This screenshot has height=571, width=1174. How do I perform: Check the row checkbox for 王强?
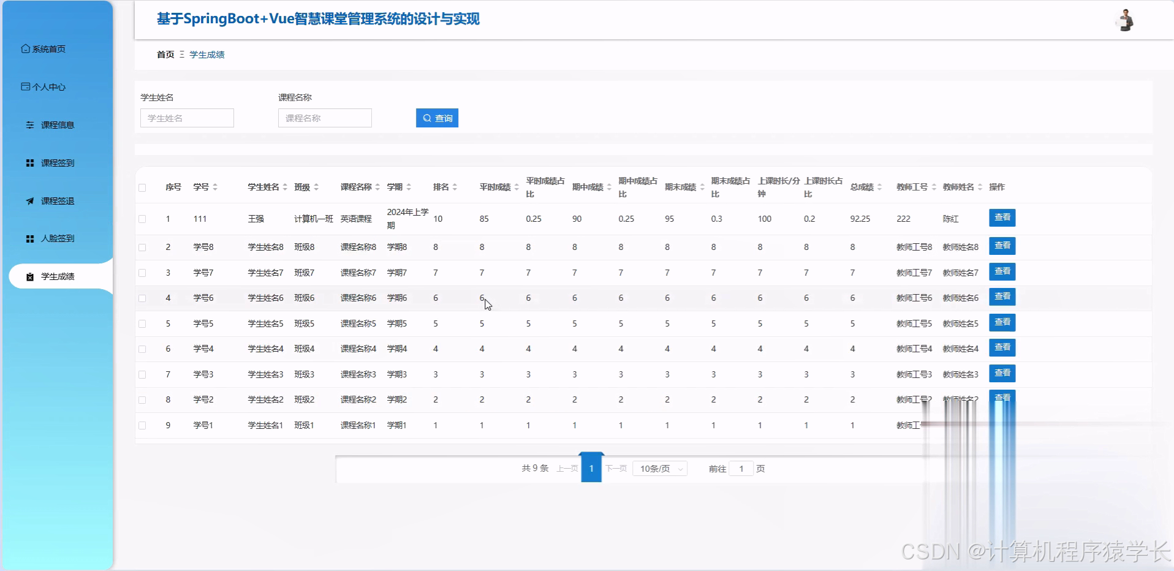click(143, 219)
